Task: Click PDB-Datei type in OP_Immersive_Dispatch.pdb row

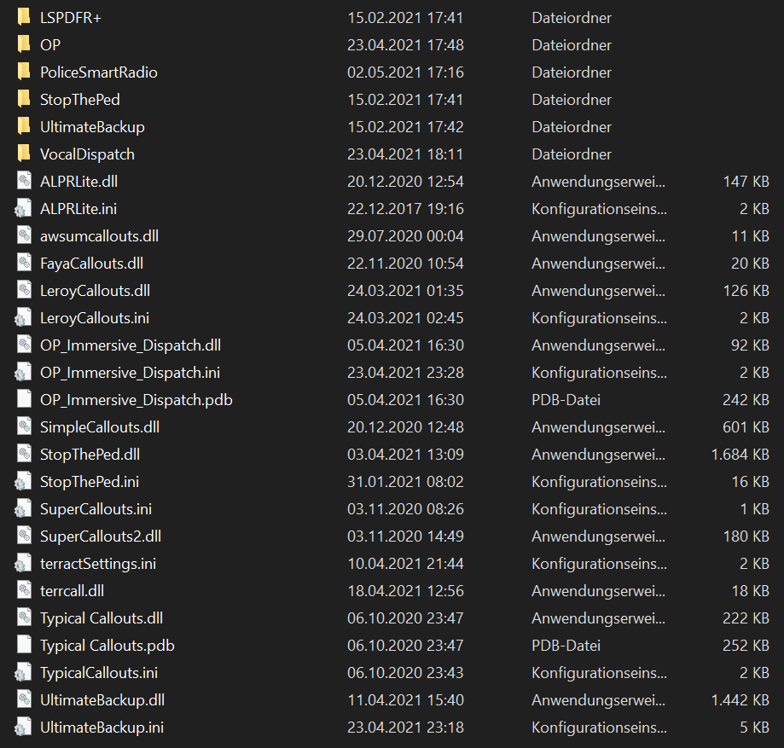Action: [x=566, y=399]
